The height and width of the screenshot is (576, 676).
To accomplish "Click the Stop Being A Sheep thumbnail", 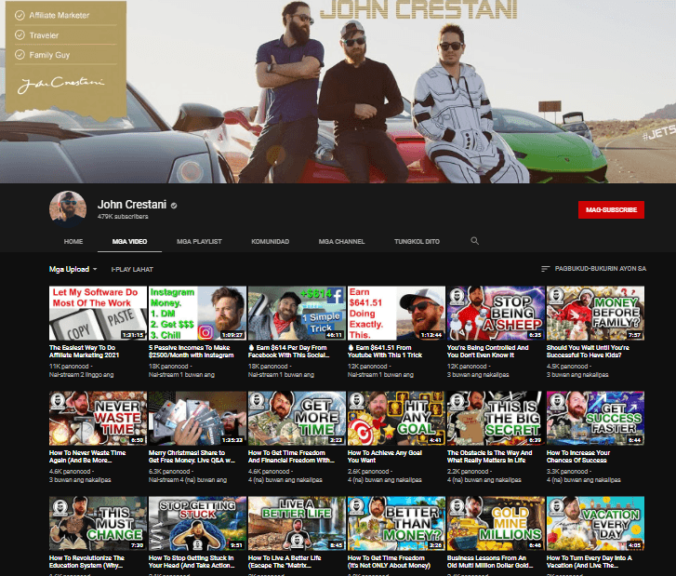I will 496,314.
